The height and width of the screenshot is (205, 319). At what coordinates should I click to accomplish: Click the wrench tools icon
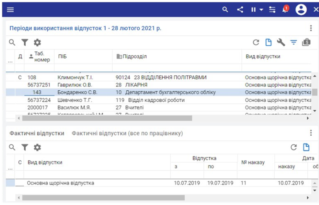pos(281,42)
